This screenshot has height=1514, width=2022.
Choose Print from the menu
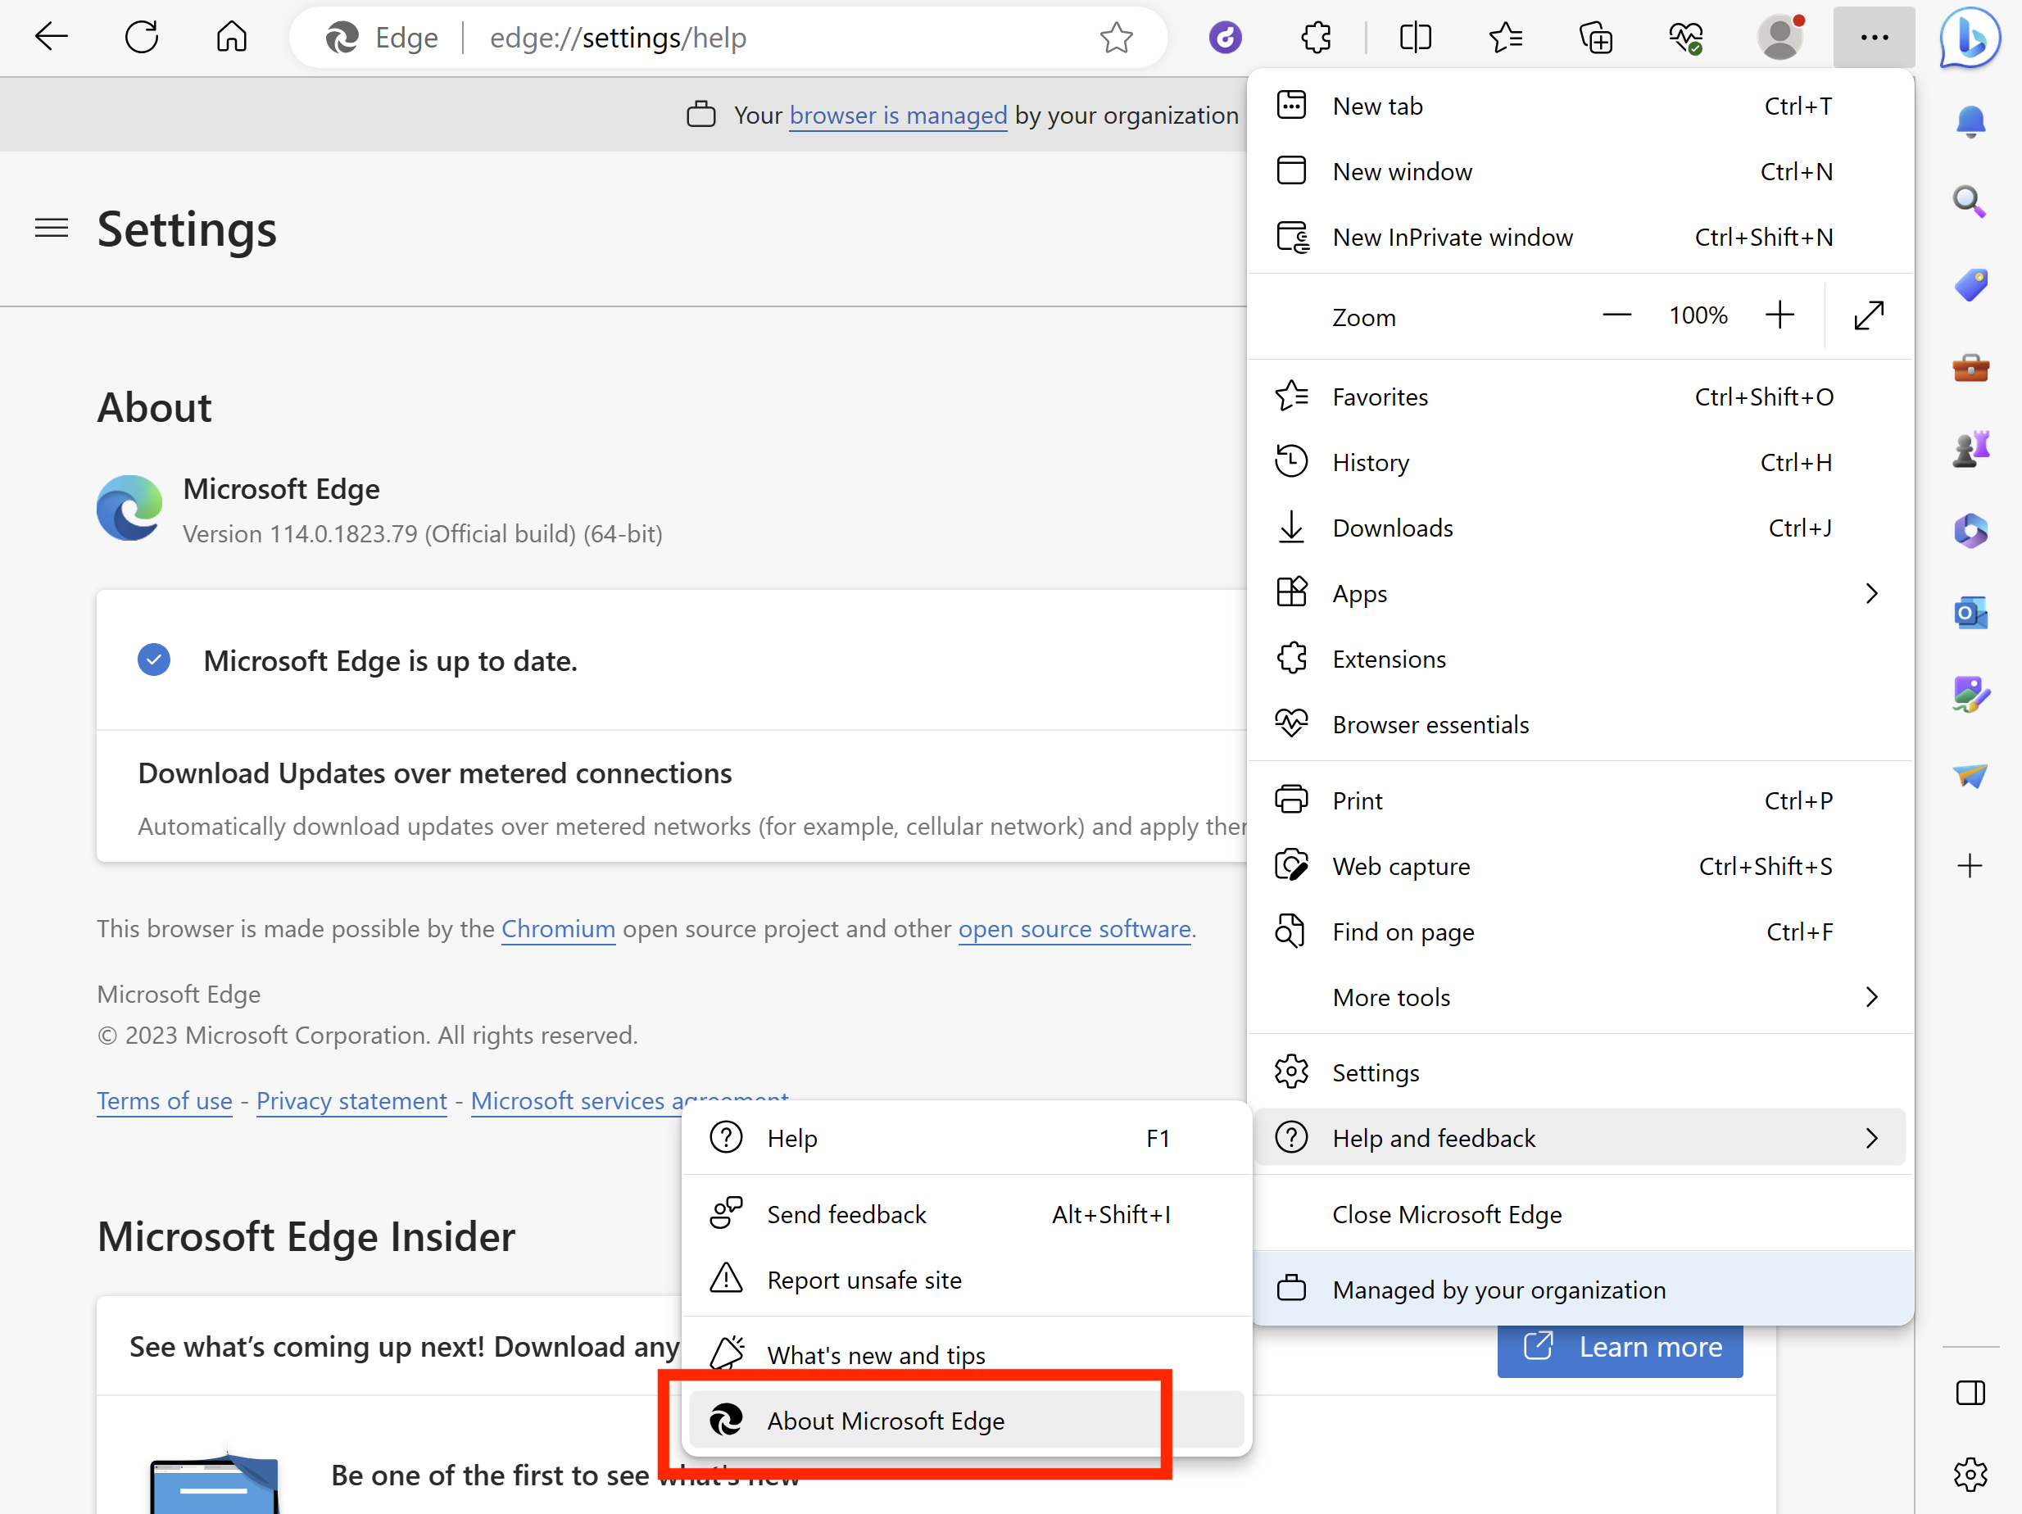[1580, 800]
